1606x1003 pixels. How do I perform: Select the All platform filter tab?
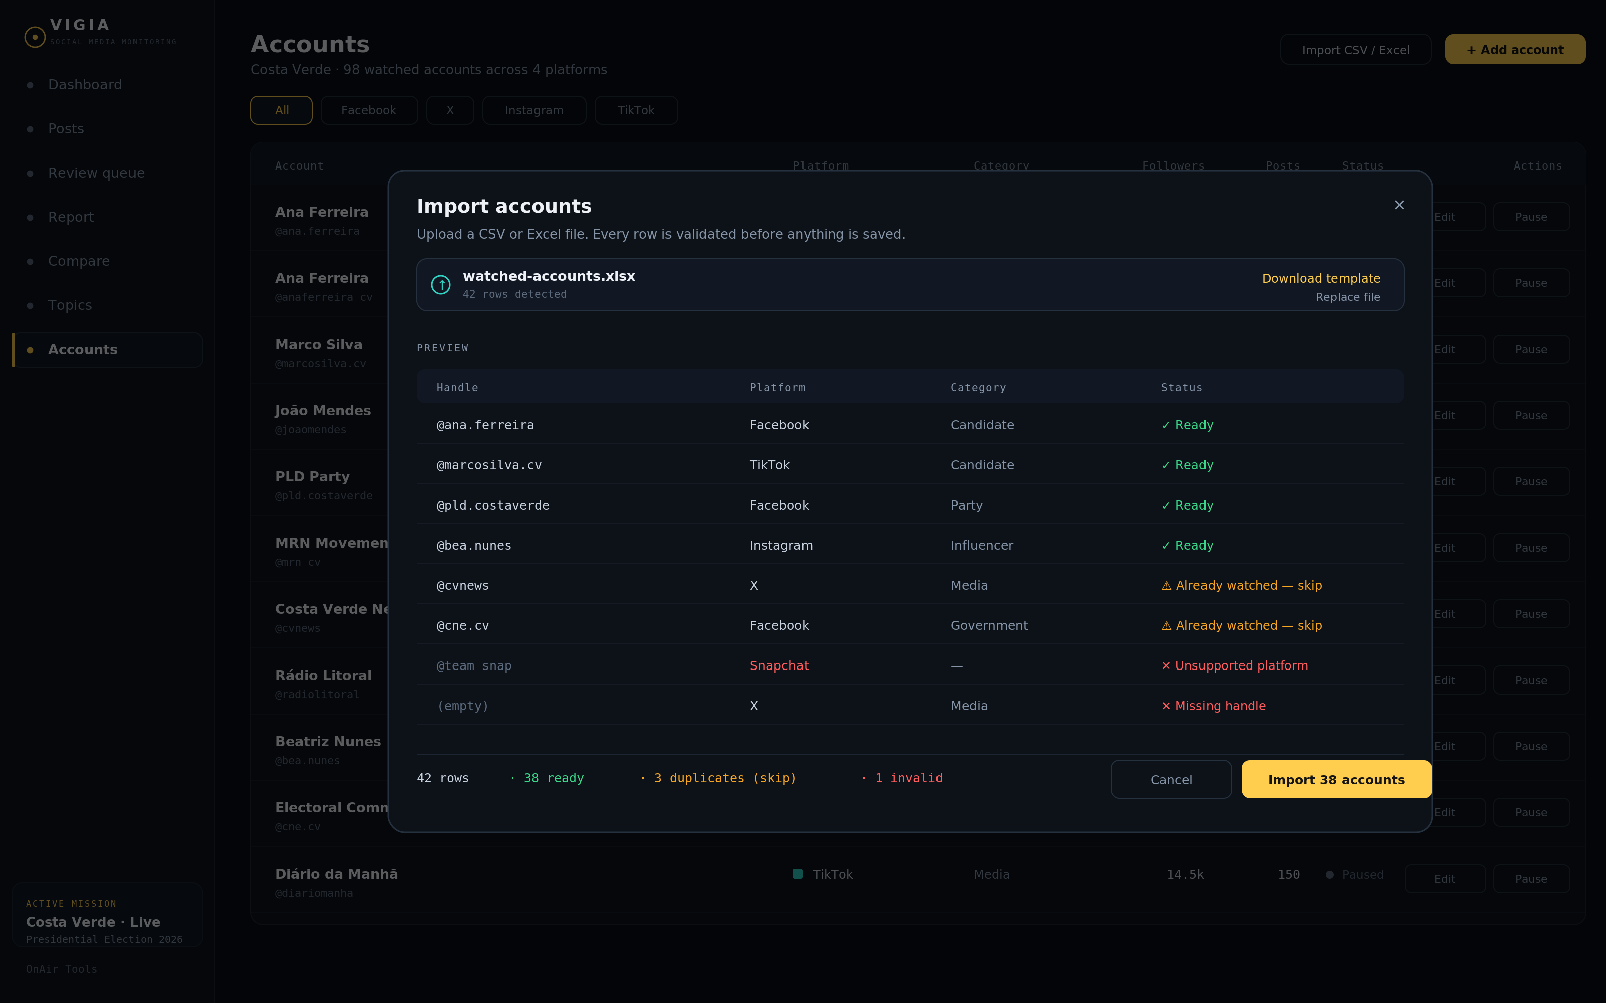[x=282, y=110]
